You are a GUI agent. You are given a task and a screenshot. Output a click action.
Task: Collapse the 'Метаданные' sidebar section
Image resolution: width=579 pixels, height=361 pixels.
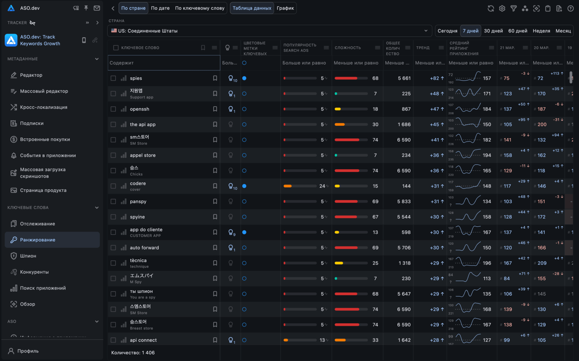(x=96, y=59)
